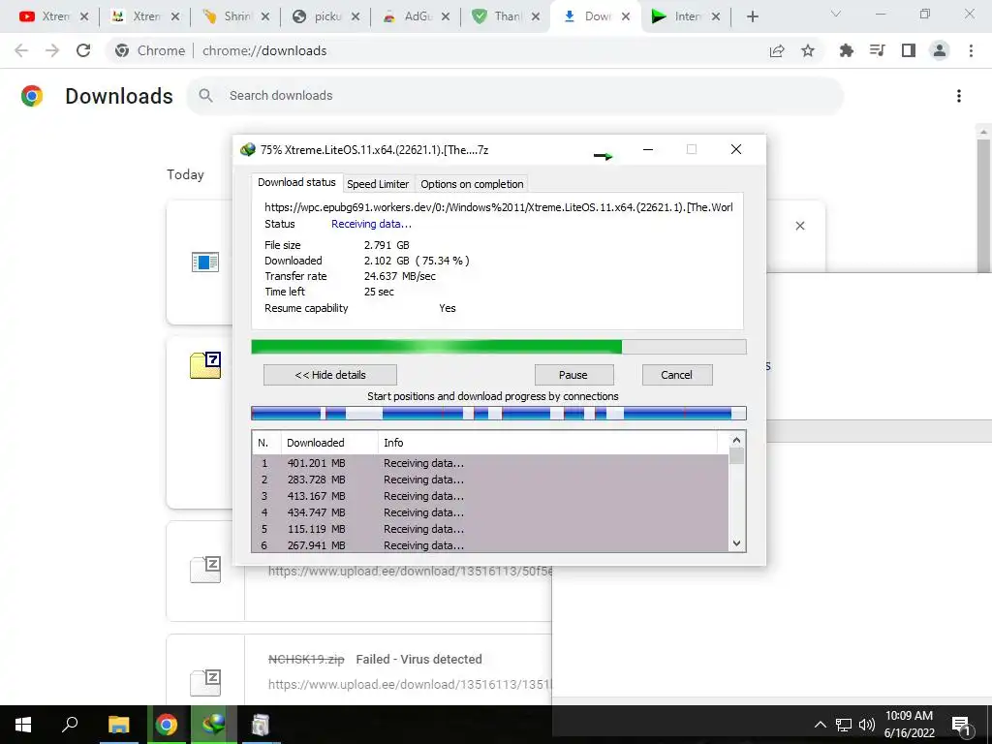992x744 pixels.
Task: Reload the Chrome downloads page
Action: click(x=83, y=50)
